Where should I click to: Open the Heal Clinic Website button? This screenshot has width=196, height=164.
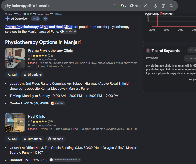point(55,139)
